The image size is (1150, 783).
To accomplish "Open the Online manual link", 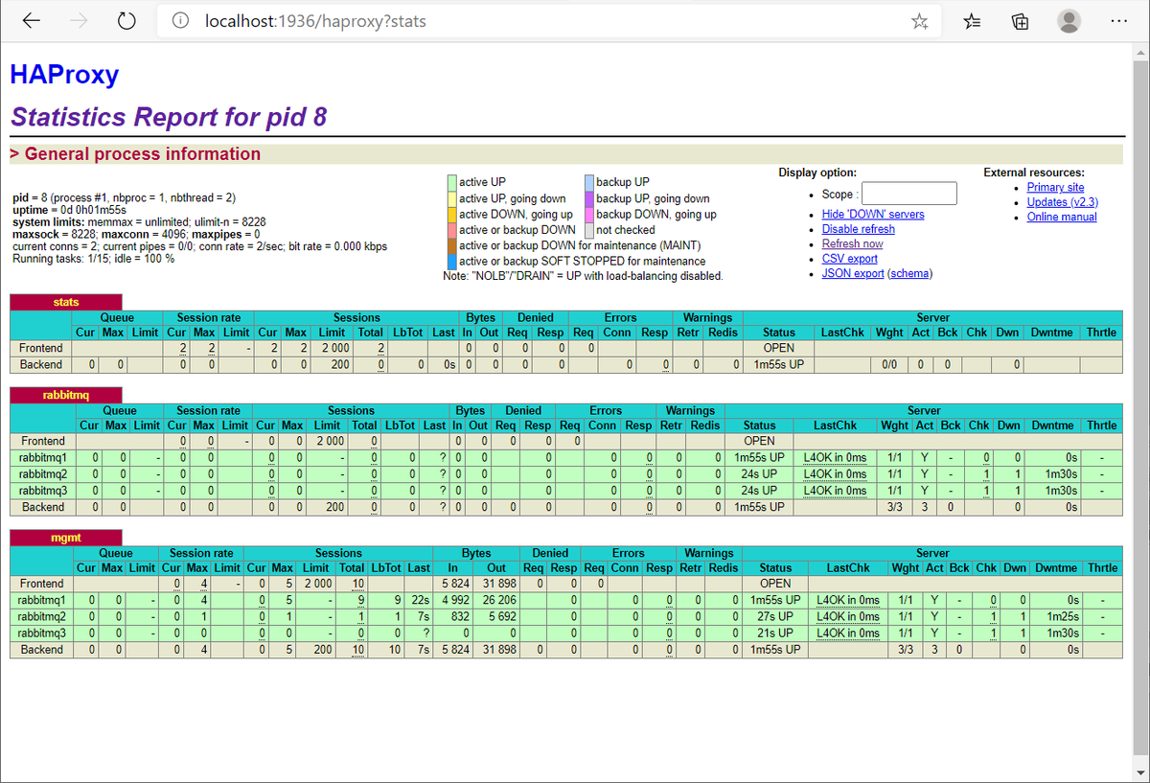I will click(x=1062, y=217).
